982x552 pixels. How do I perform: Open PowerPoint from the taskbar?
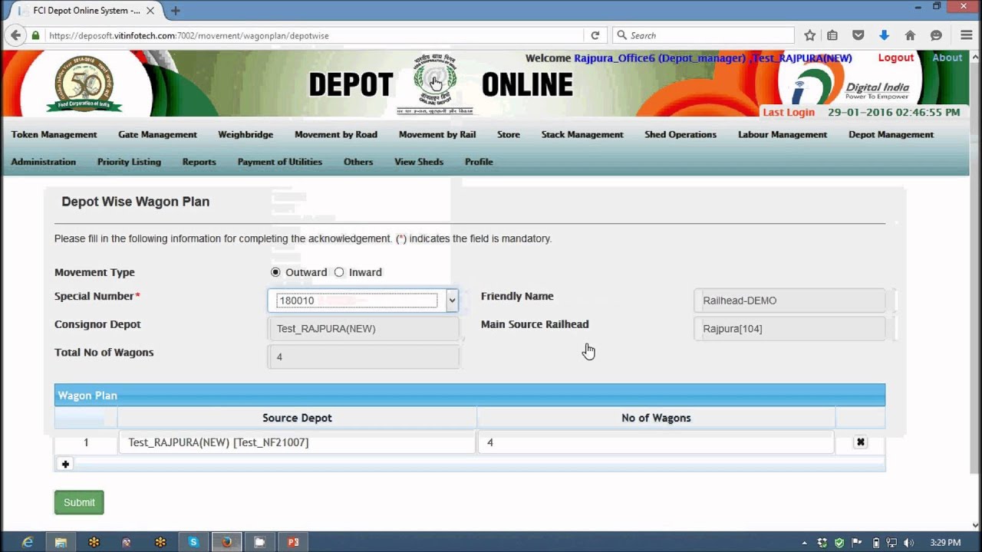(x=293, y=542)
